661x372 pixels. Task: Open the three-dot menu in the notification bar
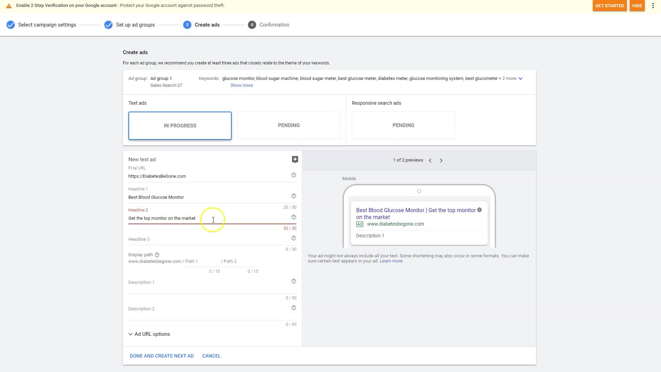coord(653,6)
